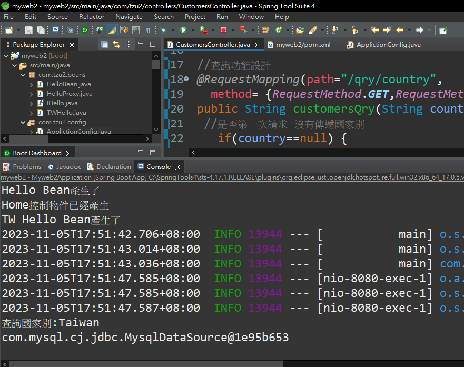Screen dimensions: 464x367
Task: Go back using the yellow back arrow
Action: click(x=399, y=31)
